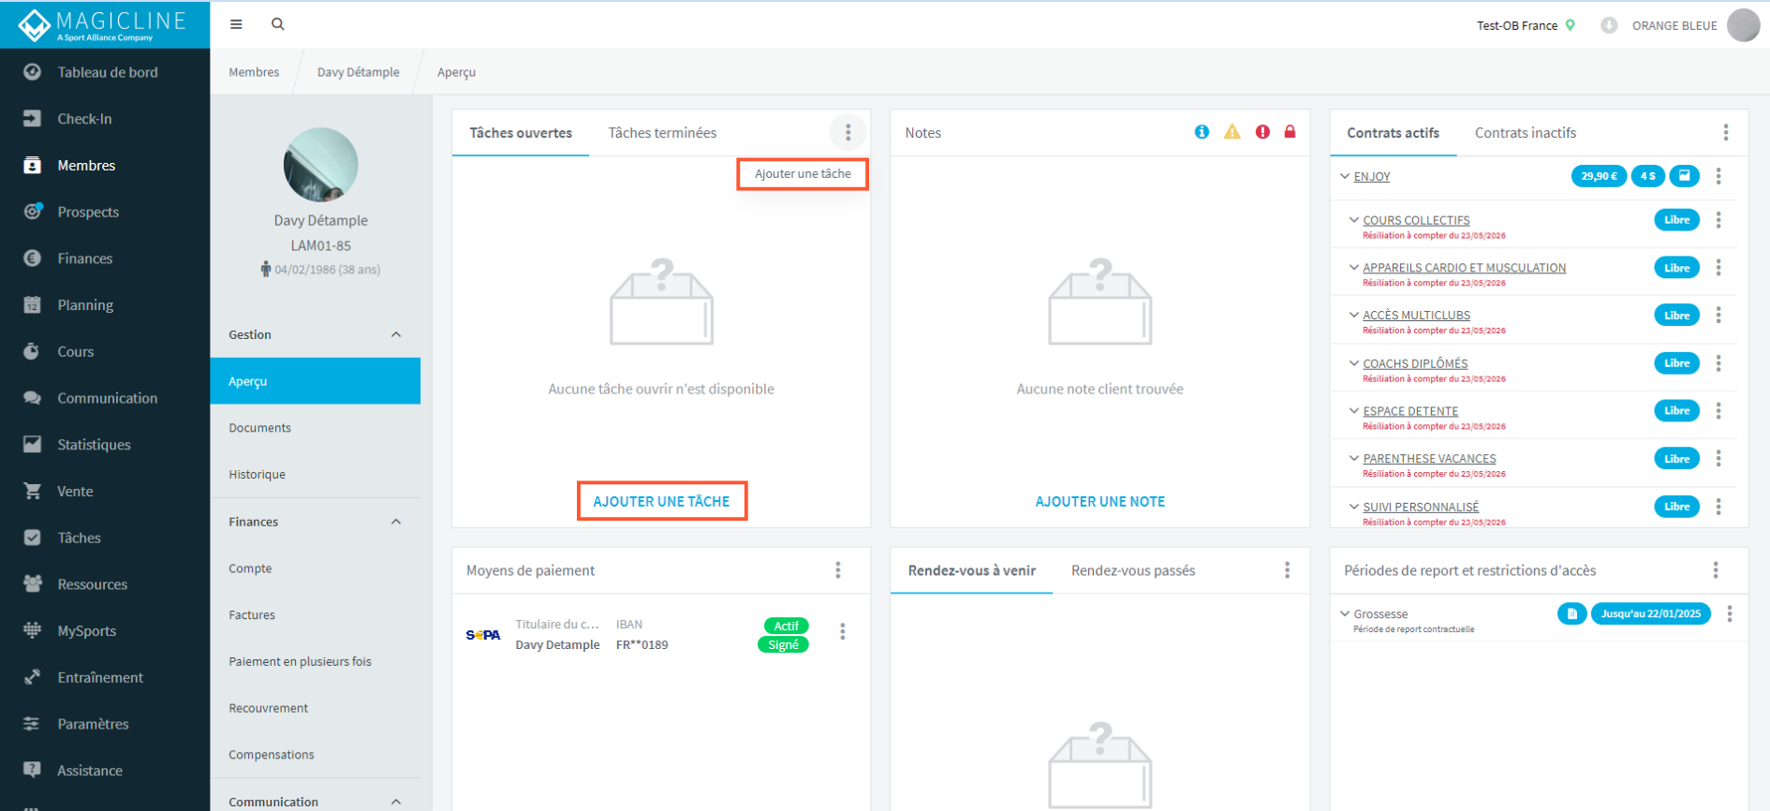Image resolution: width=1770 pixels, height=811 pixels.
Task: Open Périodes de report panel menu
Action: 1716,570
